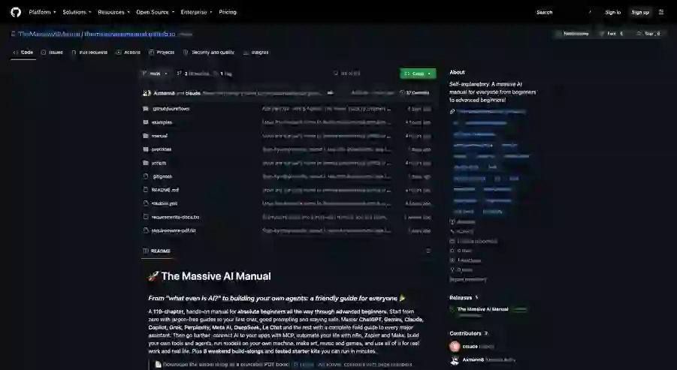
Task: Click Report repository link
Action: [467, 279]
